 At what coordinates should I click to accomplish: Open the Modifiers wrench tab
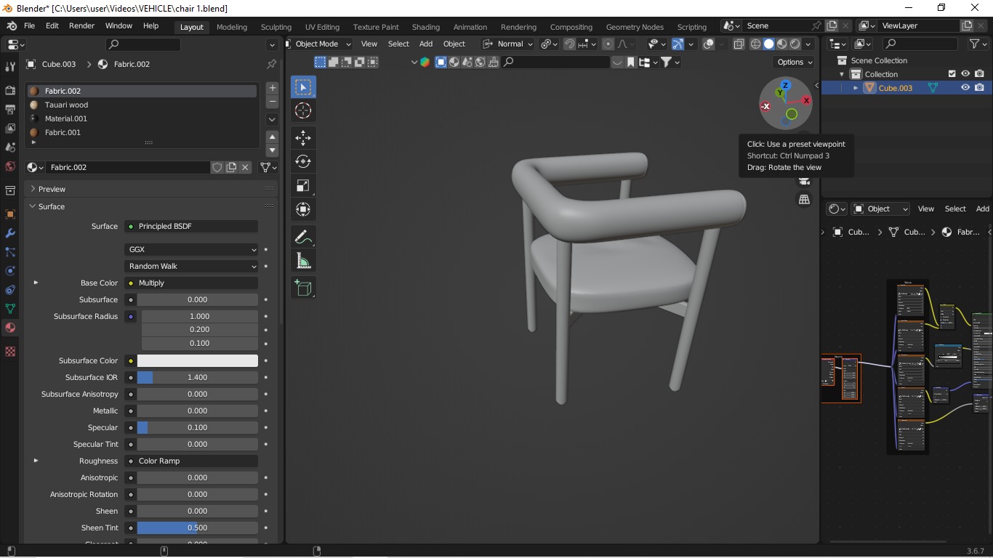point(10,233)
